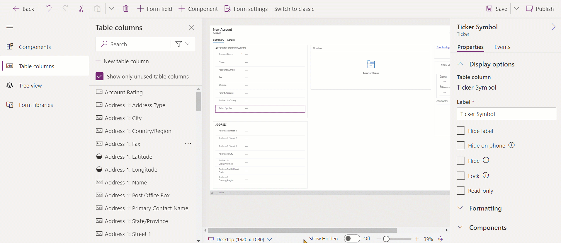Check the Lock checkbox
This screenshot has height=243, width=561.
pos(461,176)
